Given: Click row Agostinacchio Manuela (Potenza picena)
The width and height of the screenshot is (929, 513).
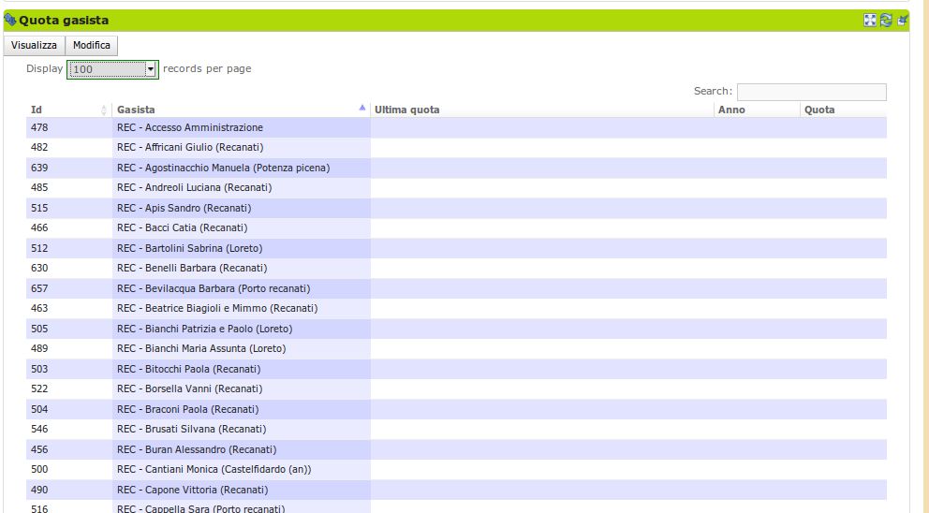Looking at the screenshot, I should coord(223,168).
